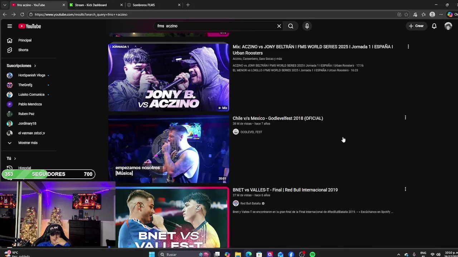The height and width of the screenshot is (257, 458).
Task: Open the Jony B. vs Aczino thumbnail
Action: pyautogui.click(x=169, y=77)
